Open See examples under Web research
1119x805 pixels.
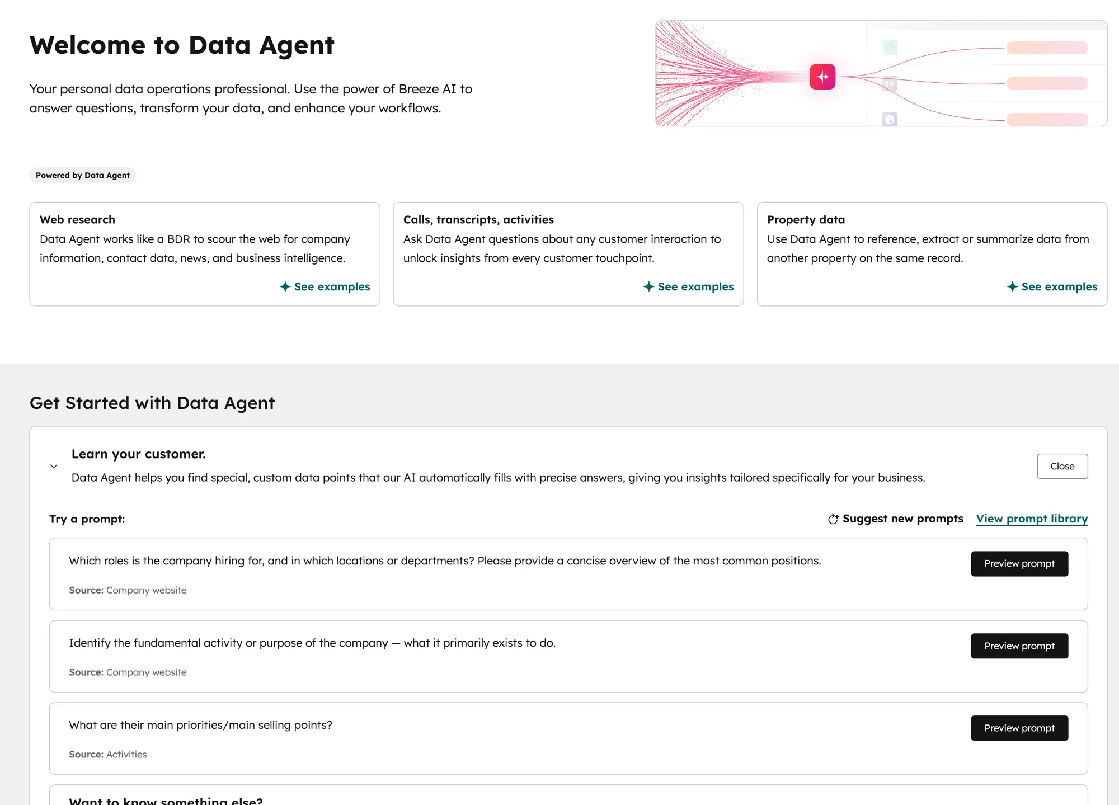[x=331, y=286]
